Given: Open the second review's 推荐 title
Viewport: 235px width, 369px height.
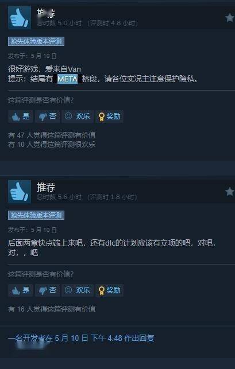Looking at the screenshot, I should click(x=46, y=187).
